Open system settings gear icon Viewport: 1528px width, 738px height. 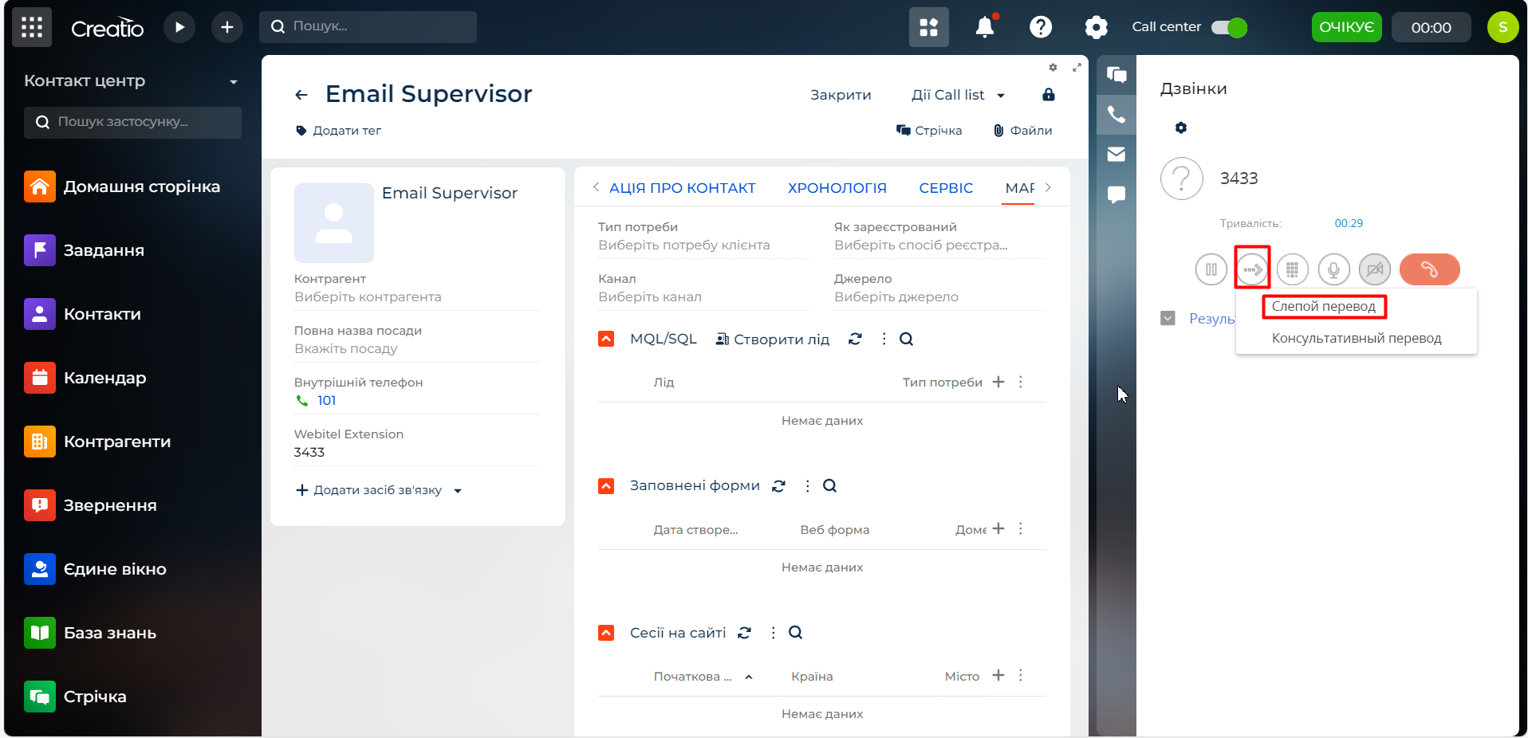[x=1097, y=27]
